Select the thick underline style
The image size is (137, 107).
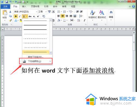(36, 30)
